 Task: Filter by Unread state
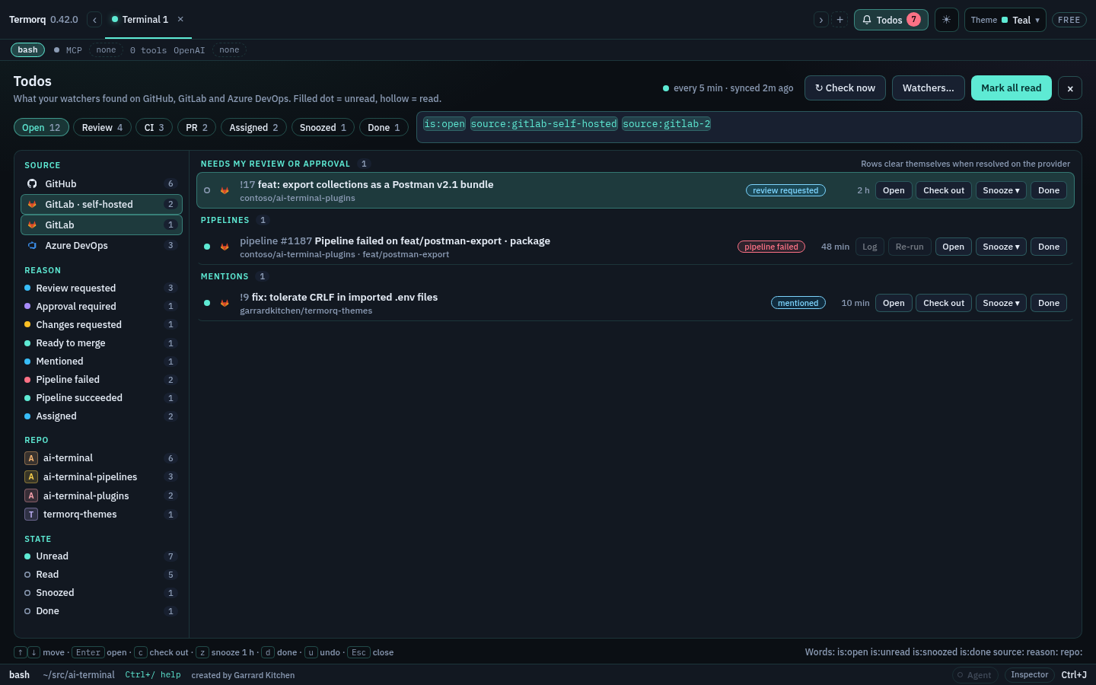coord(101,556)
